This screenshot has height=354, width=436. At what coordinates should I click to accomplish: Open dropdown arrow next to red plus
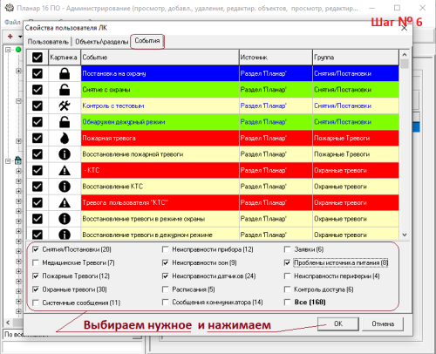pyautogui.click(x=20, y=37)
